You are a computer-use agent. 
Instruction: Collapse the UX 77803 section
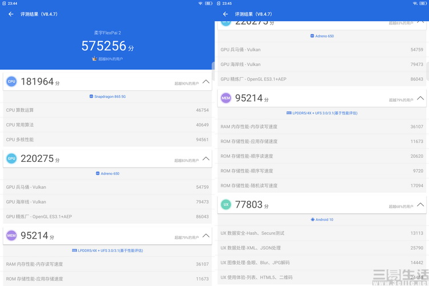click(420, 205)
